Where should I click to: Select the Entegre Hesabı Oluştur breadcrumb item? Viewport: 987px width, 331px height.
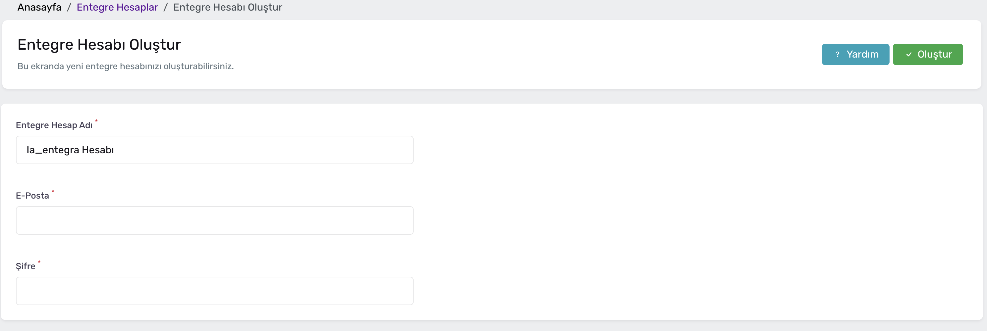coord(228,7)
